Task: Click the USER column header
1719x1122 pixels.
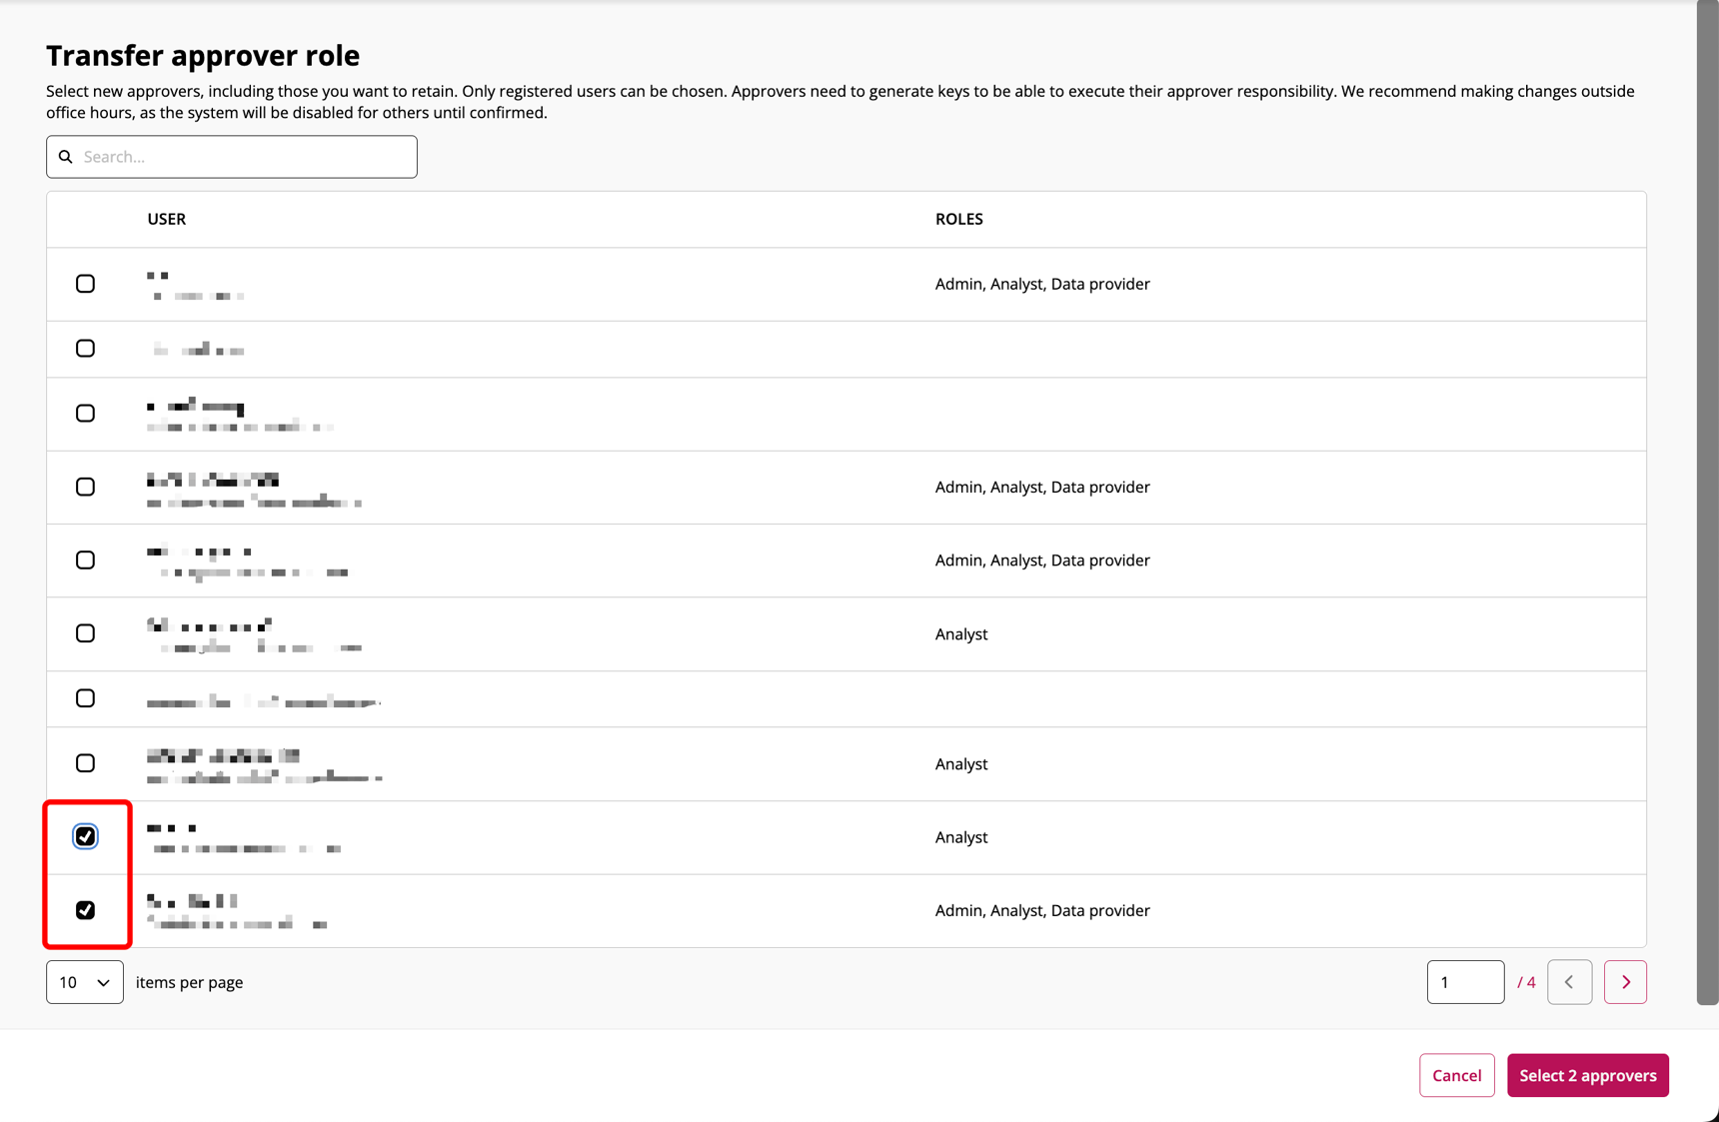Action: [x=167, y=219]
